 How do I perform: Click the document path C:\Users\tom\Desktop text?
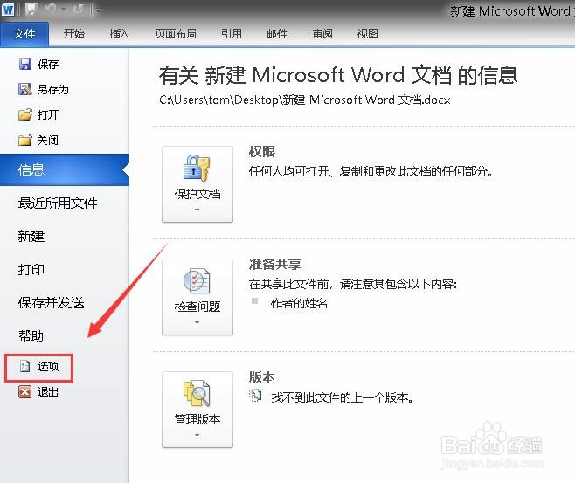pyautogui.click(x=305, y=100)
